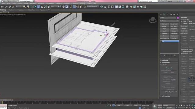Click Configure Modifier Sets icon
This screenshot has width=195, height=109.
point(175,55)
